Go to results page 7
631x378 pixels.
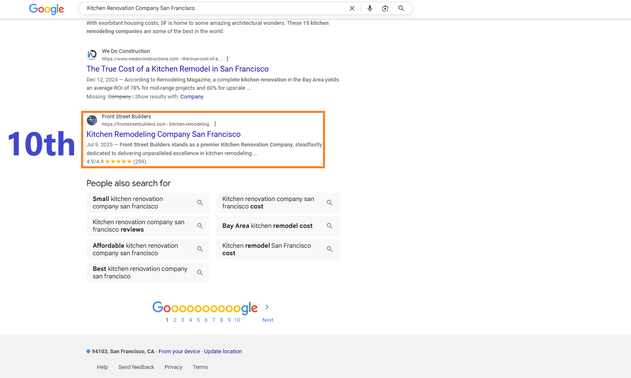214,320
